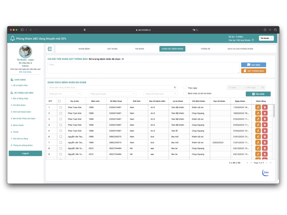The image size is (287, 215).
Task: Edit row 2 record dated 16/03/2023
Action: click(x=258, y=113)
